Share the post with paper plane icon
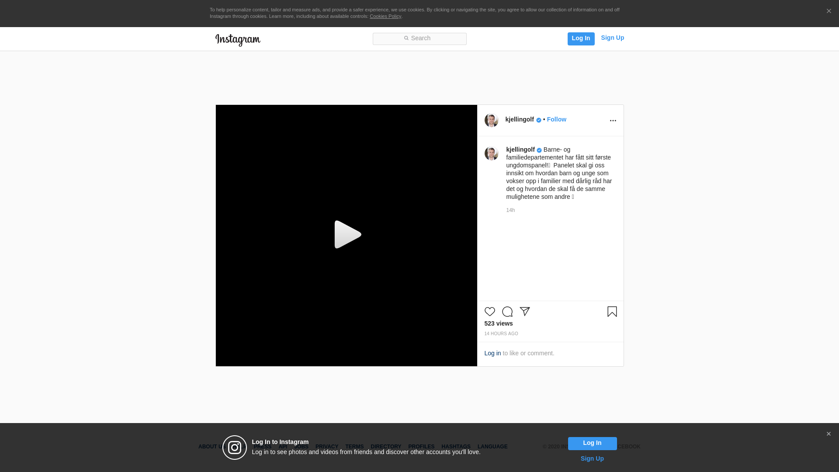The height and width of the screenshot is (472, 839). point(524,312)
